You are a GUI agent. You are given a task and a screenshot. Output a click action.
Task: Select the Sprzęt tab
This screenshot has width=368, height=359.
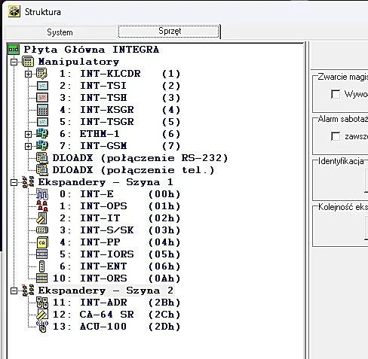point(169,31)
